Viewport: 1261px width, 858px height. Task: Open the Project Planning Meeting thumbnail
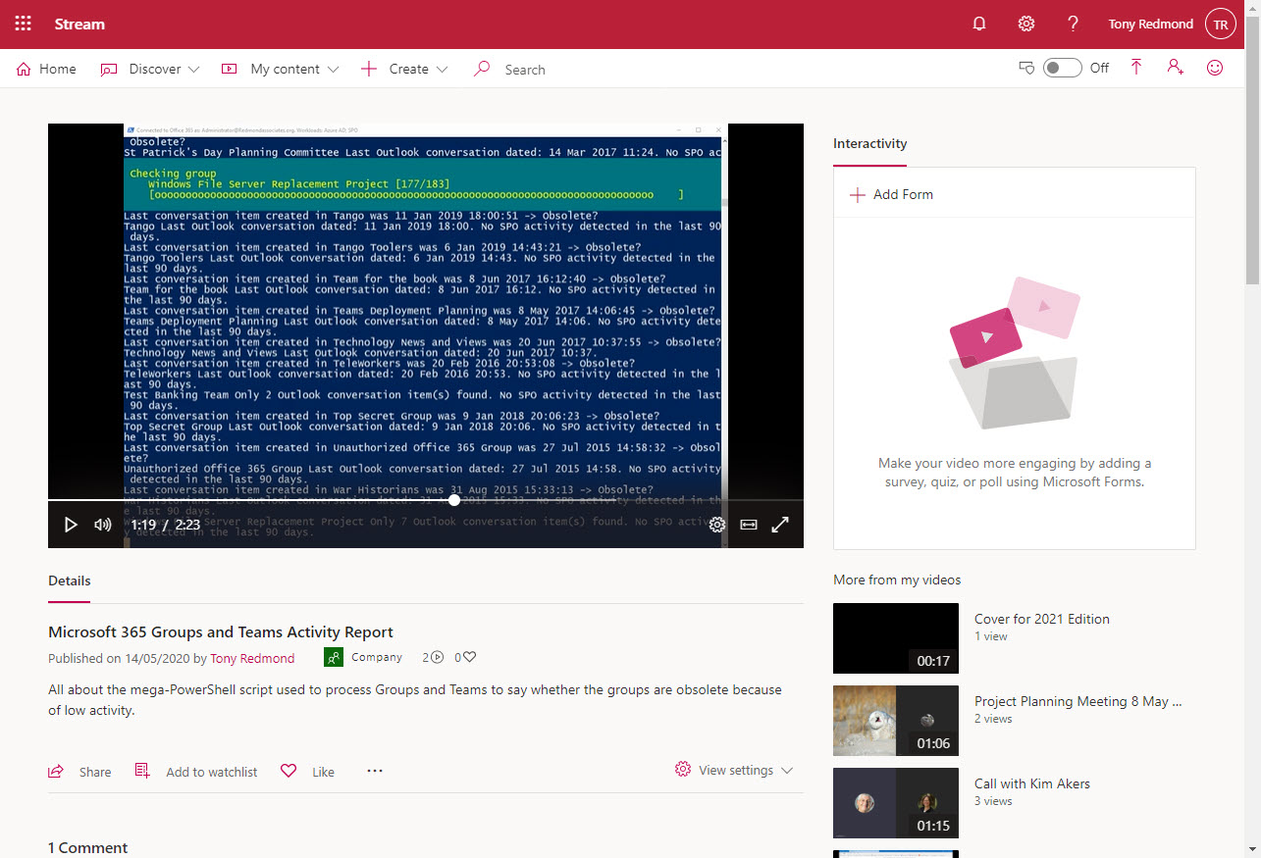click(x=896, y=721)
